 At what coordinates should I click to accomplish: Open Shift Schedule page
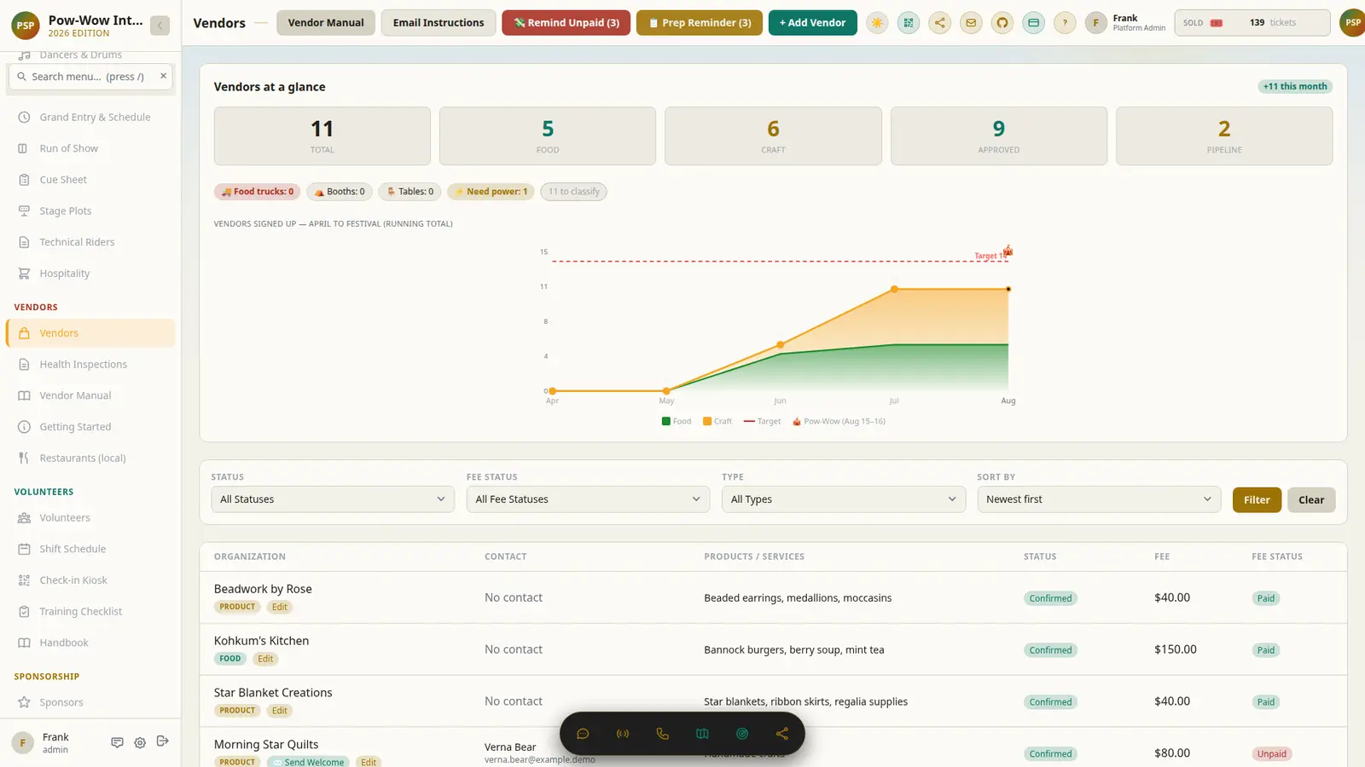coord(90,549)
